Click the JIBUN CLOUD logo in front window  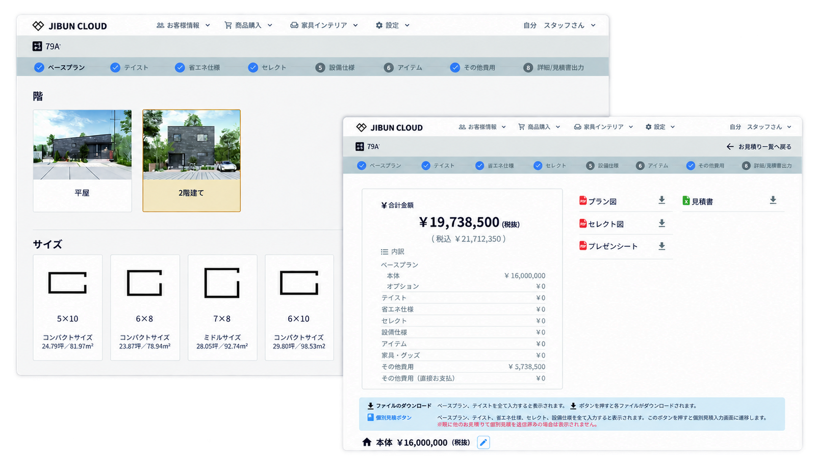click(390, 127)
